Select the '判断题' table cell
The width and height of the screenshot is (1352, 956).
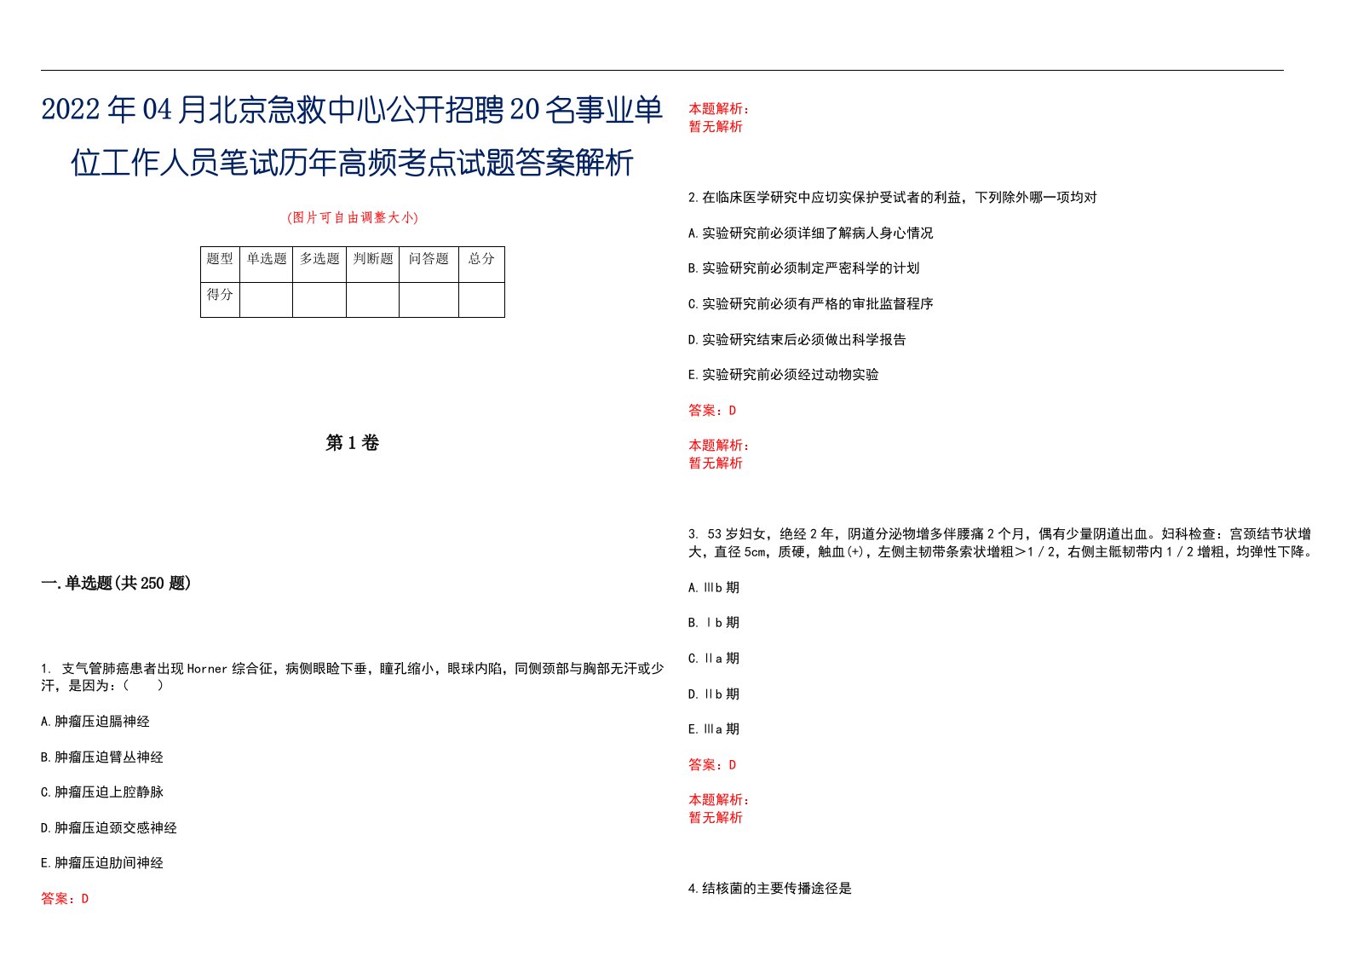point(373,264)
